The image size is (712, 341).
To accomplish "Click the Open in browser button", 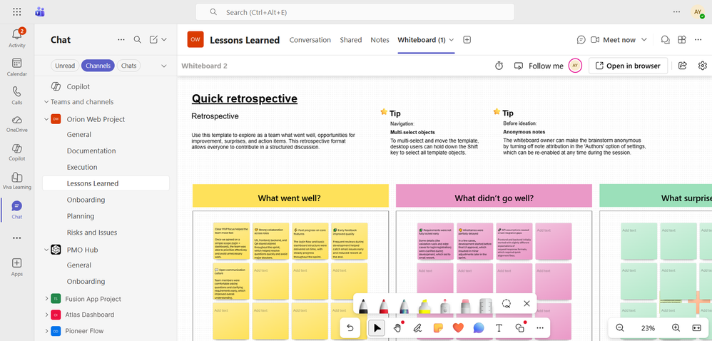I will 628,66.
